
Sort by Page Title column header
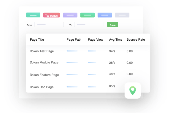click(37, 39)
